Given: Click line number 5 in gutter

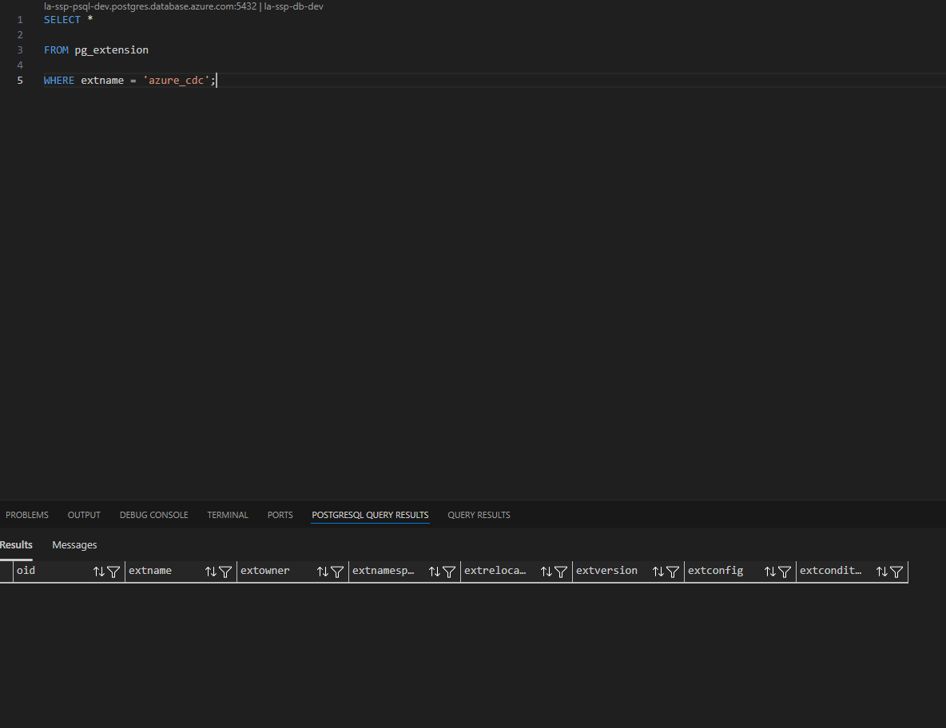Looking at the screenshot, I should point(20,80).
